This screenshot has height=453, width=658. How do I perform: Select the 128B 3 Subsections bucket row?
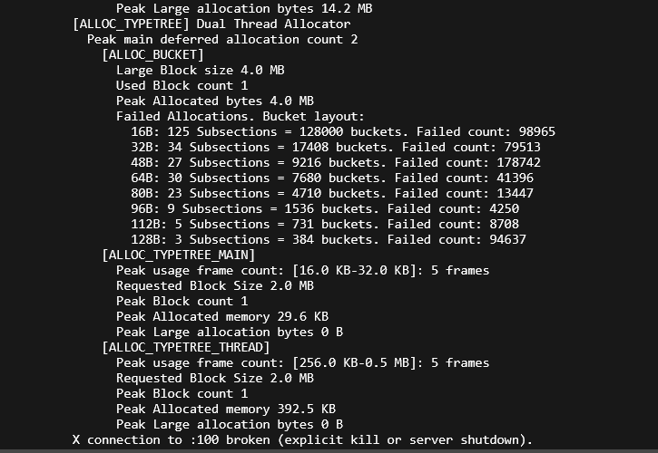tap(329, 240)
